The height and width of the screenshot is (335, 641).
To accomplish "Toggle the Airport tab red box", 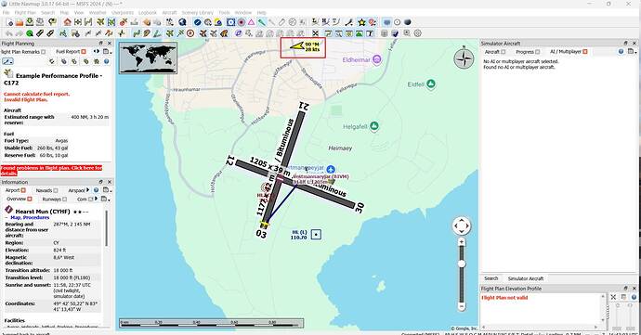I will pyautogui.click(x=23, y=190).
